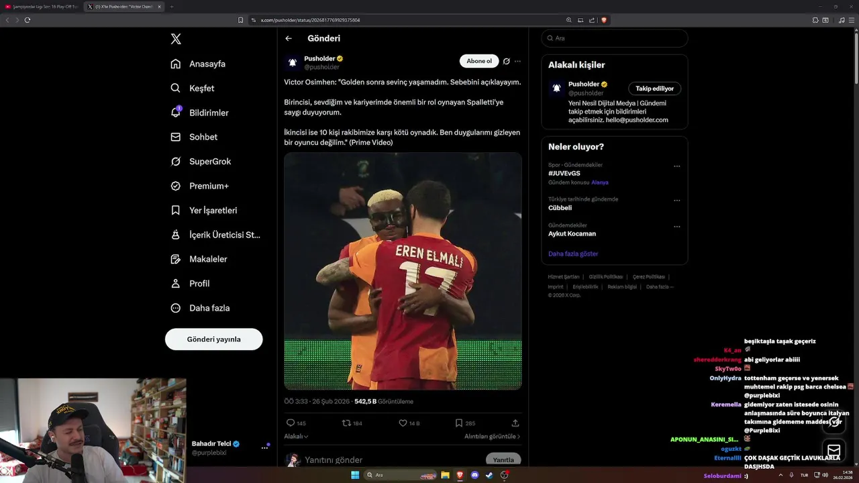This screenshot has width=859, height=483.
Task: Click the address bar URL
Action: pos(310,20)
